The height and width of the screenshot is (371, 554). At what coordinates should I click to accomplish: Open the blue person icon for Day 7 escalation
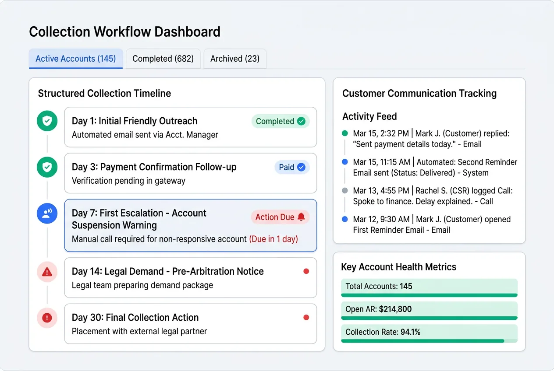47,213
